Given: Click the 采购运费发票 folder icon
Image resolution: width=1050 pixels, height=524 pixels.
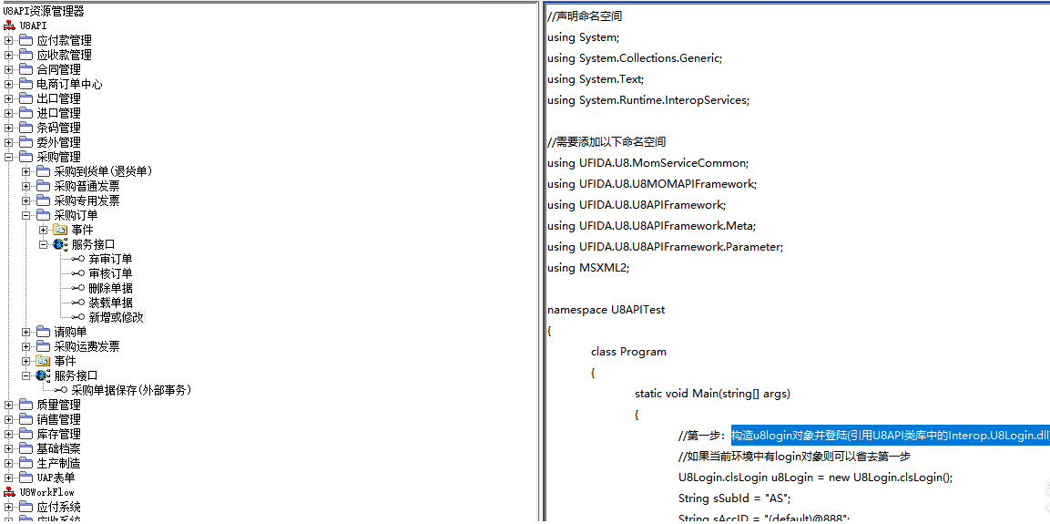Looking at the screenshot, I should point(43,346).
